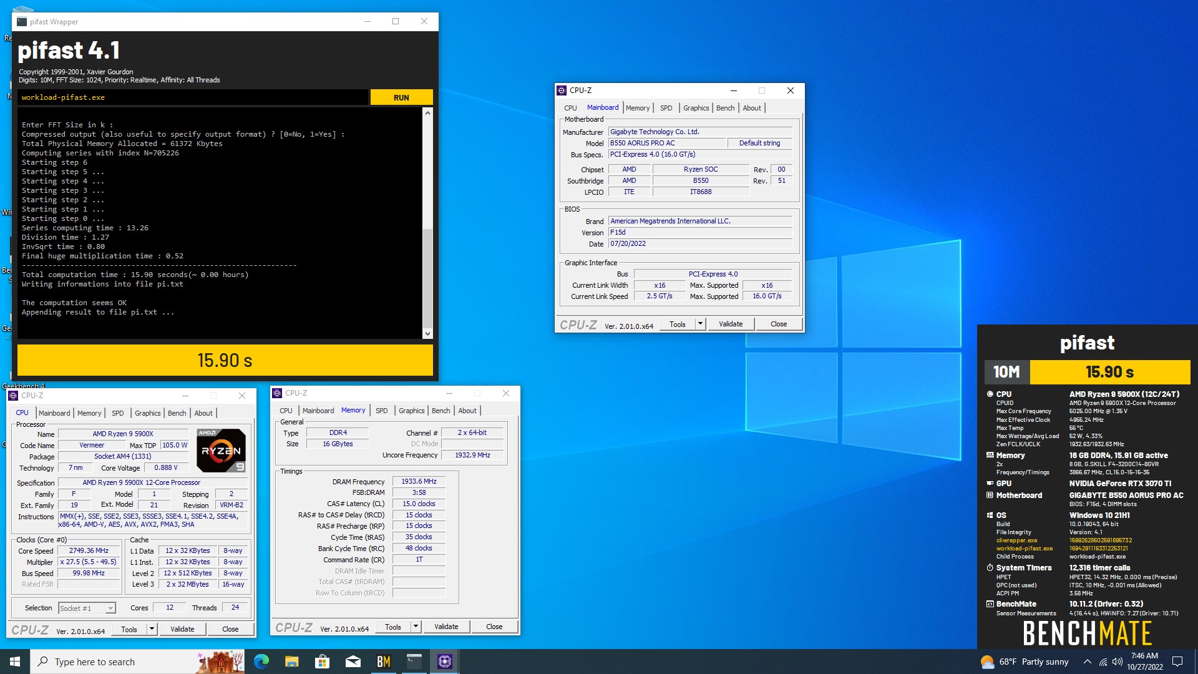Open Graphics tab in Mainboard CPU-Z window
The height and width of the screenshot is (674, 1198).
(696, 108)
